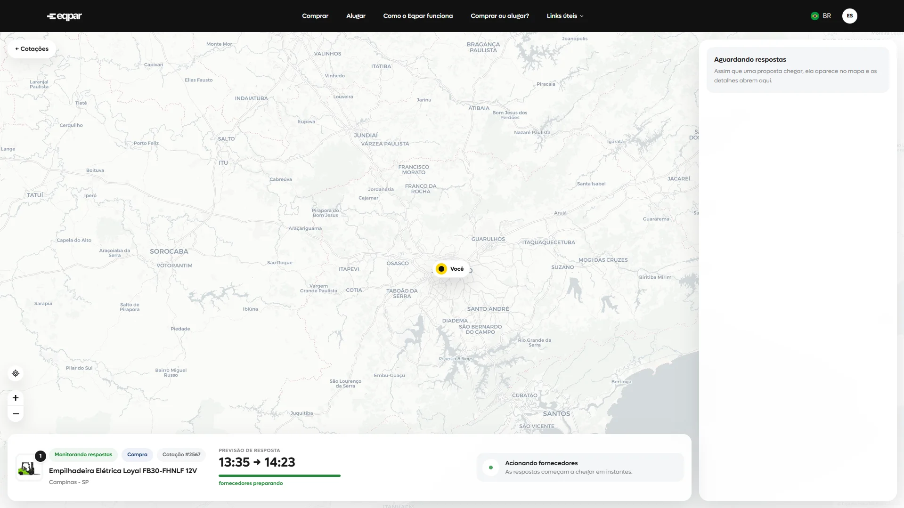
Task: Expand the Links úteis dropdown
Action: [x=565, y=16]
